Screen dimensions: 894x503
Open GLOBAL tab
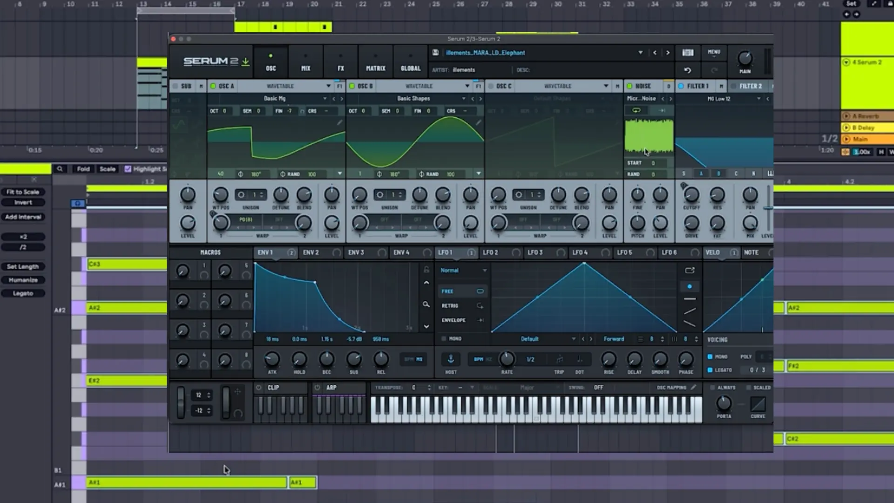click(x=411, y=62)
